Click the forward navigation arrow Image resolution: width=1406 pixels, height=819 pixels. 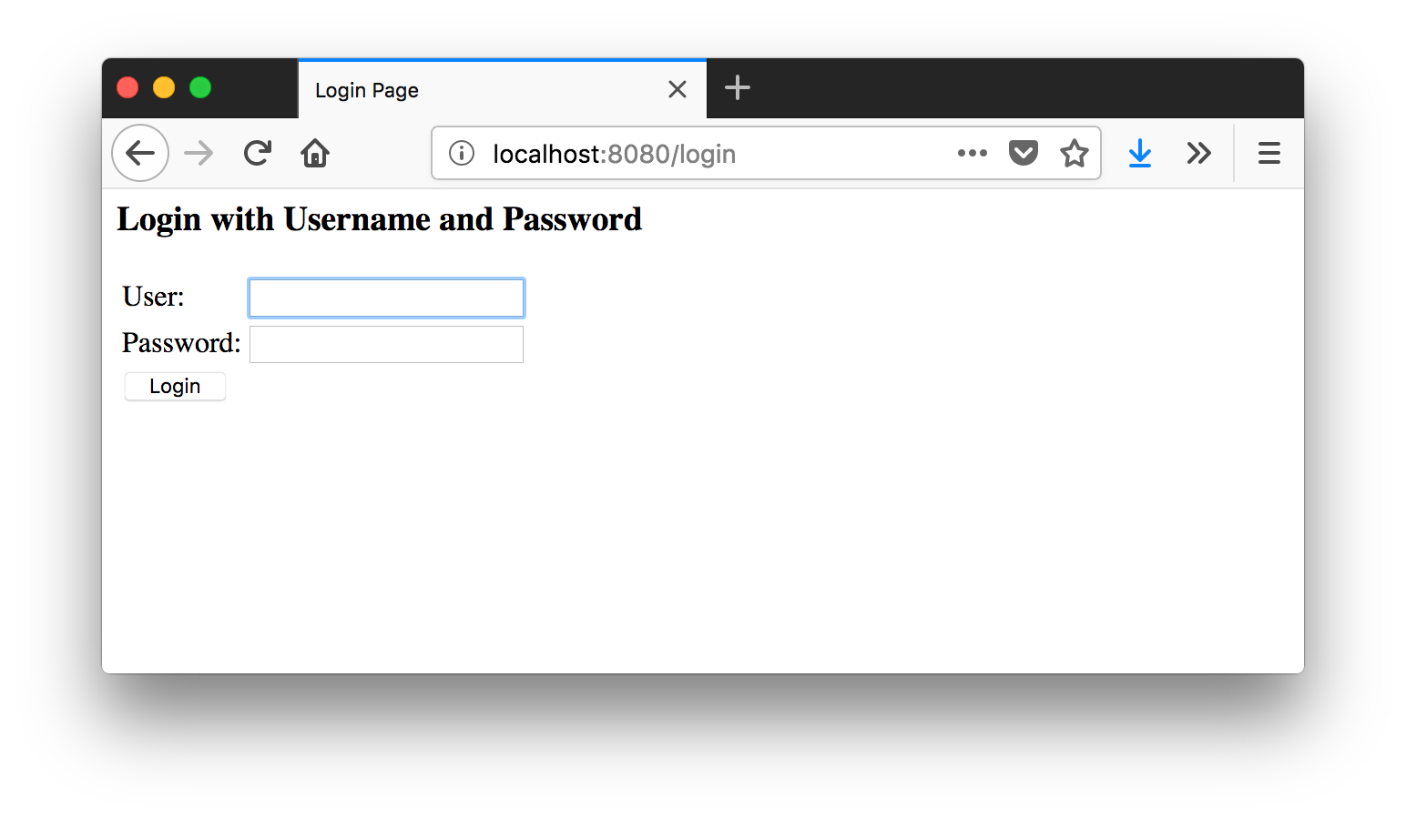(198, 153)
